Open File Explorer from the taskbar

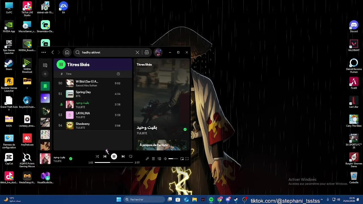pyautogui.click(x=194, y=200)
